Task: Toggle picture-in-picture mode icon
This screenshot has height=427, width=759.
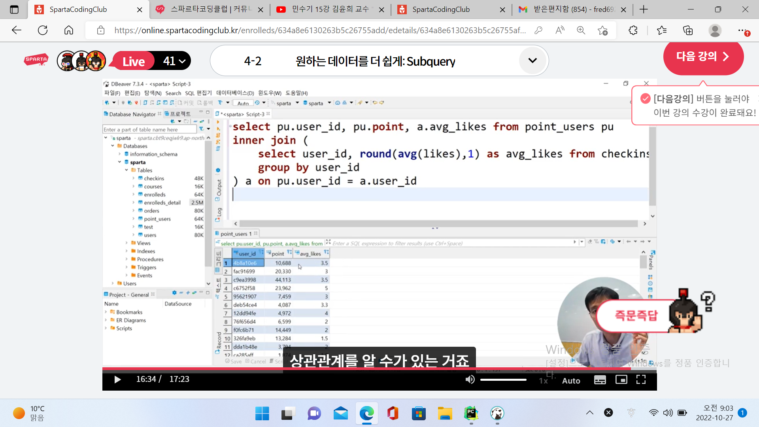Action: click(x=621, y=380)
